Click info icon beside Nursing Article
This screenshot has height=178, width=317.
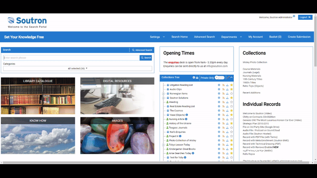click(x=186, y=119)
